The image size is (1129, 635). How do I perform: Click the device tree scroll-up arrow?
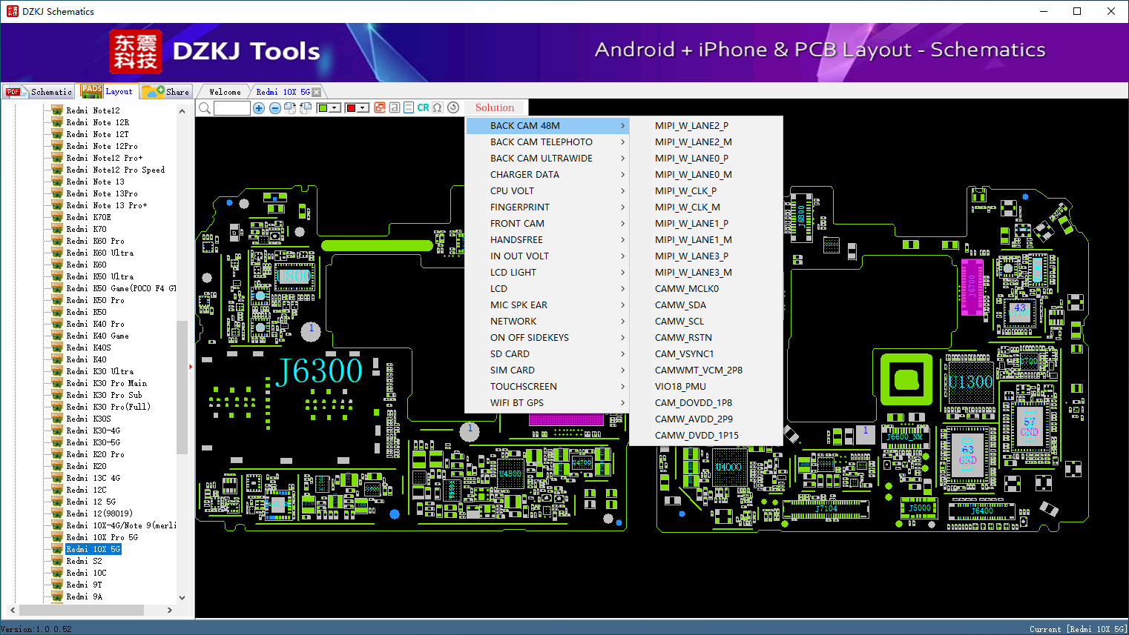pos(182,111)
